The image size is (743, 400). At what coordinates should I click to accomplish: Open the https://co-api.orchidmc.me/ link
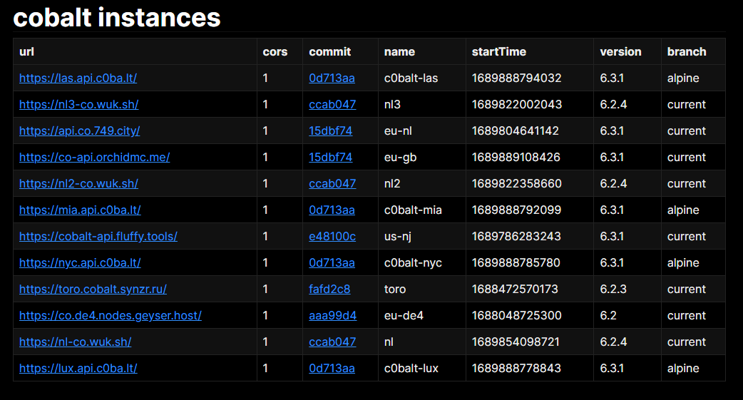pyautogui.click(x=94, y=158)
